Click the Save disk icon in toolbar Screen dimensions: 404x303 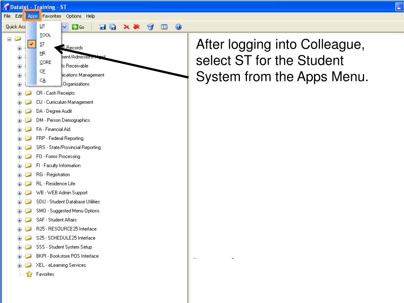tap(103, 27)
